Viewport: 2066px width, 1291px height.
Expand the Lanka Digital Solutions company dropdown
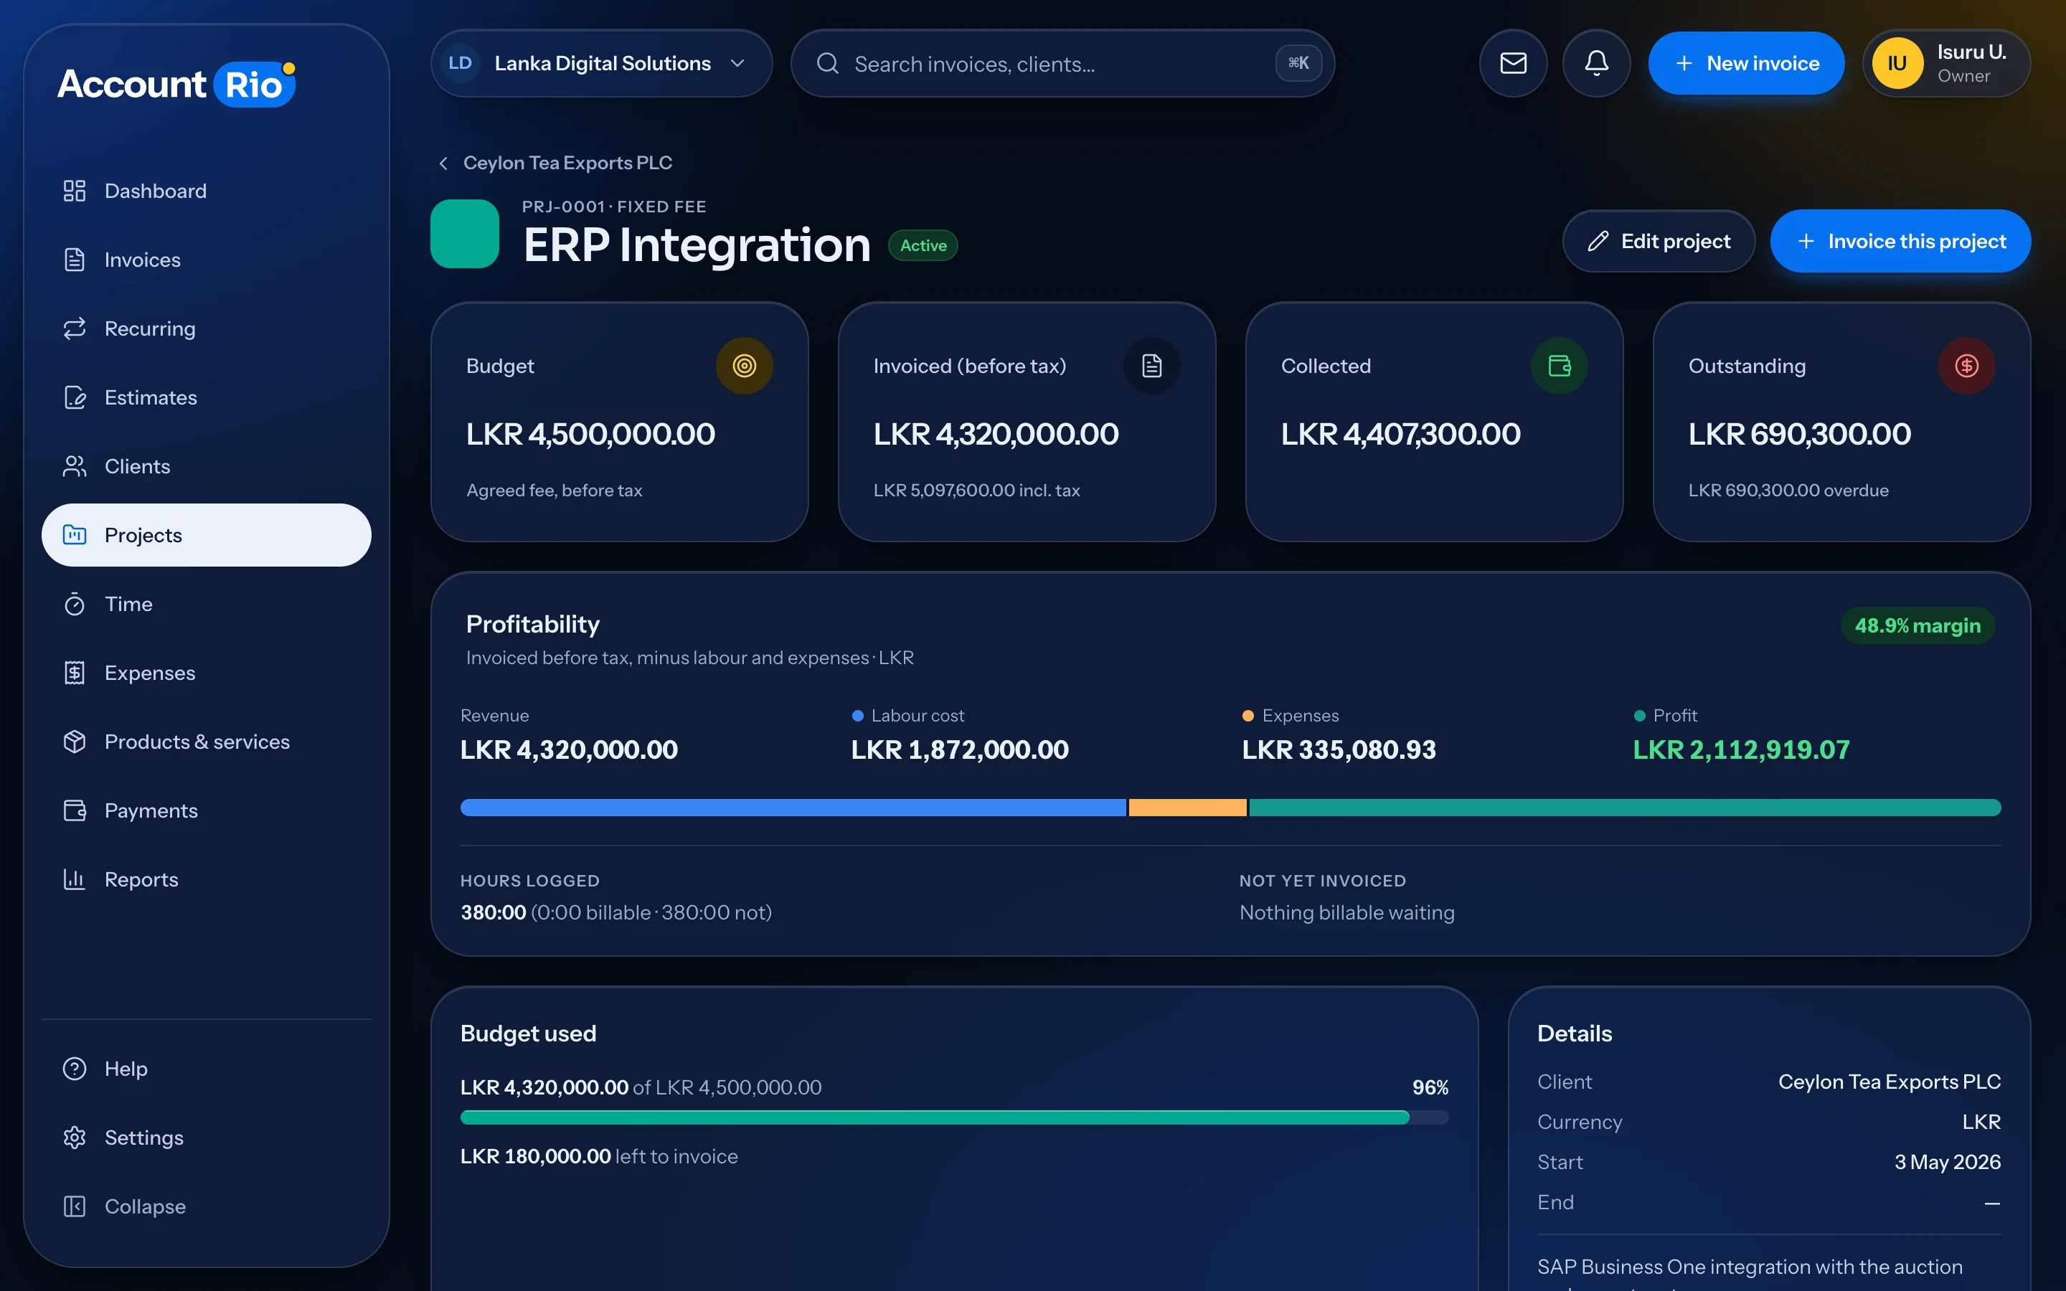click(602, 63)
